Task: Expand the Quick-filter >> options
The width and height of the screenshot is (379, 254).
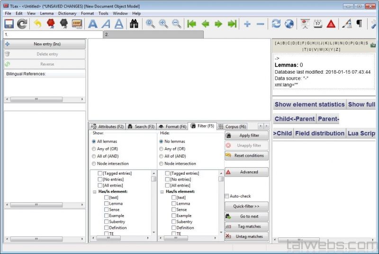Action: tap(246, 207)
